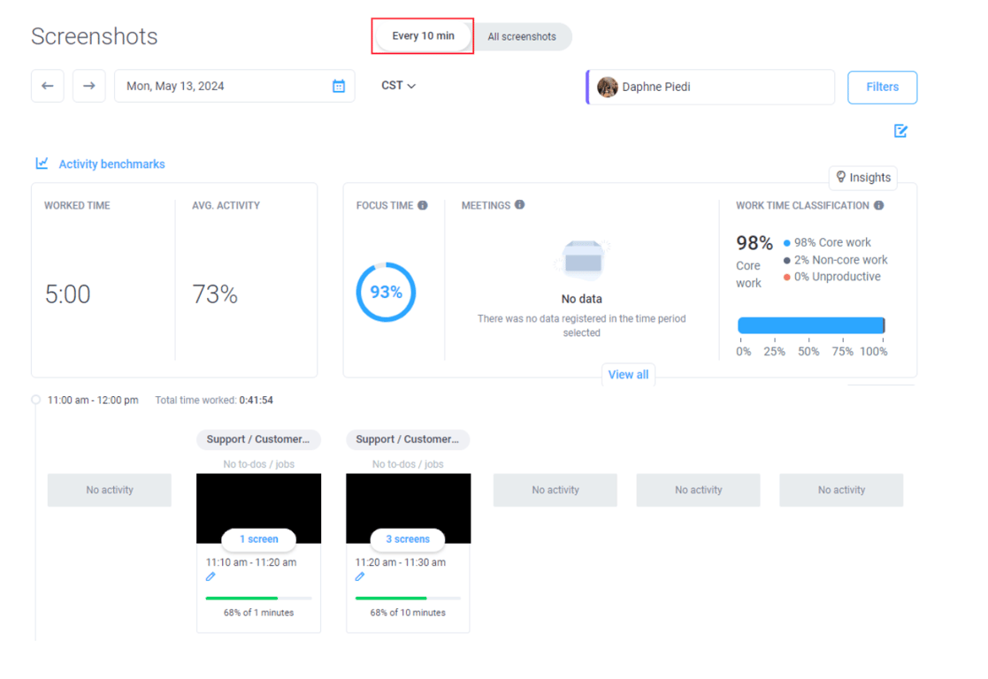Open the Filters button
Screen dimensions: 988x679
click(882, 87)
